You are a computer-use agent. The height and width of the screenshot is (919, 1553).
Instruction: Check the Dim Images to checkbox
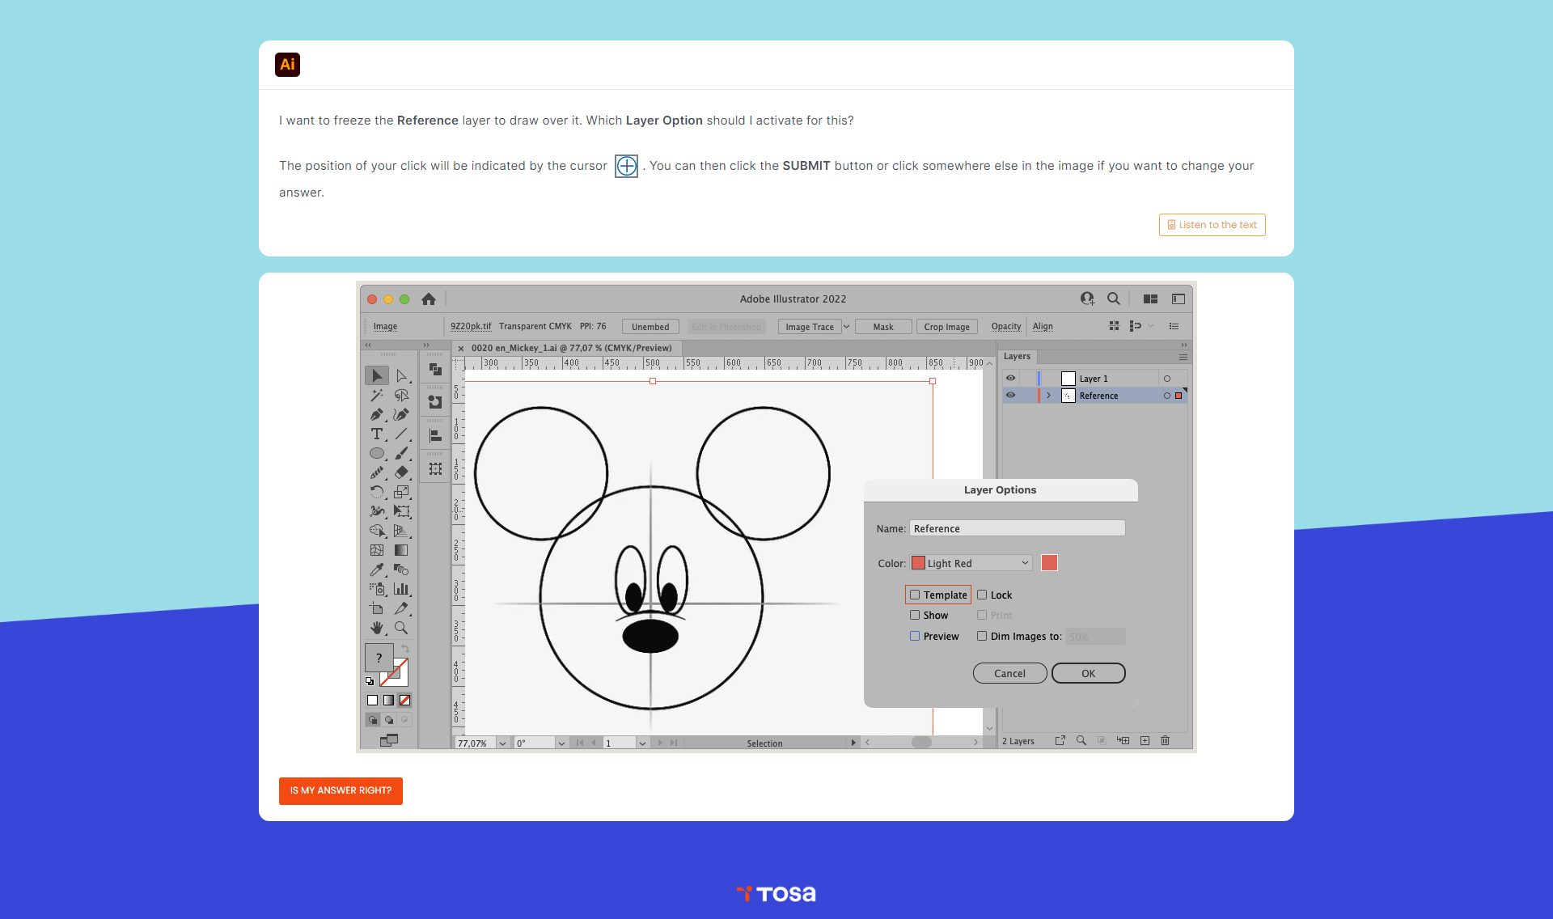click(x=982, y=636)
